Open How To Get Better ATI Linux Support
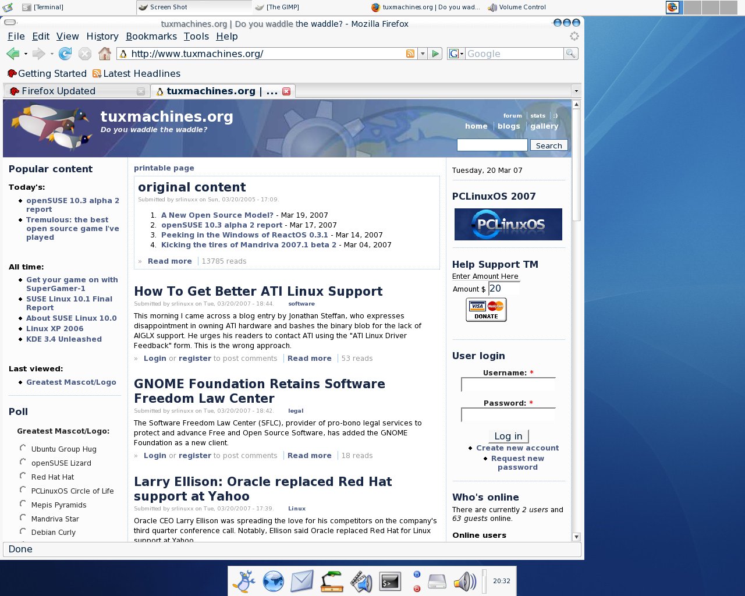This screenshot has width=745, height=596. click(258, 291)
